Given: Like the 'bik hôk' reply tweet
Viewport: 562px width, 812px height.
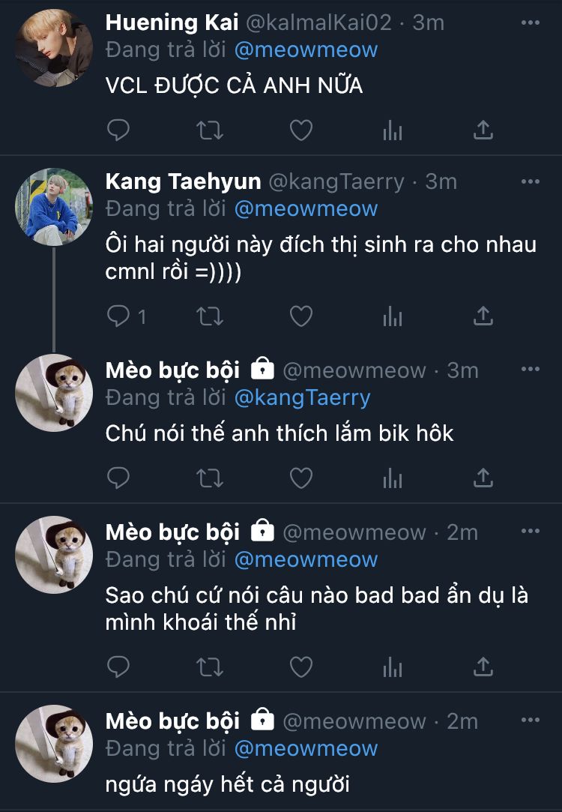Looking at the screenshot, I should click(301, 477).
